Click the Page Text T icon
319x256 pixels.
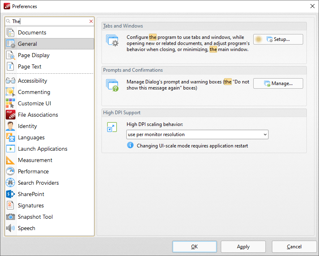coord(11,66)
